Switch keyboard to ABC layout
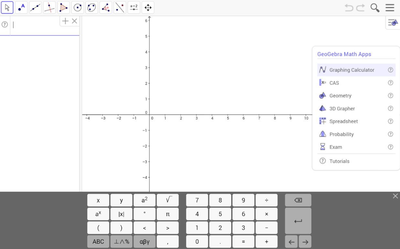This screenshot has height=249, width=400. [x=98, y=242]
